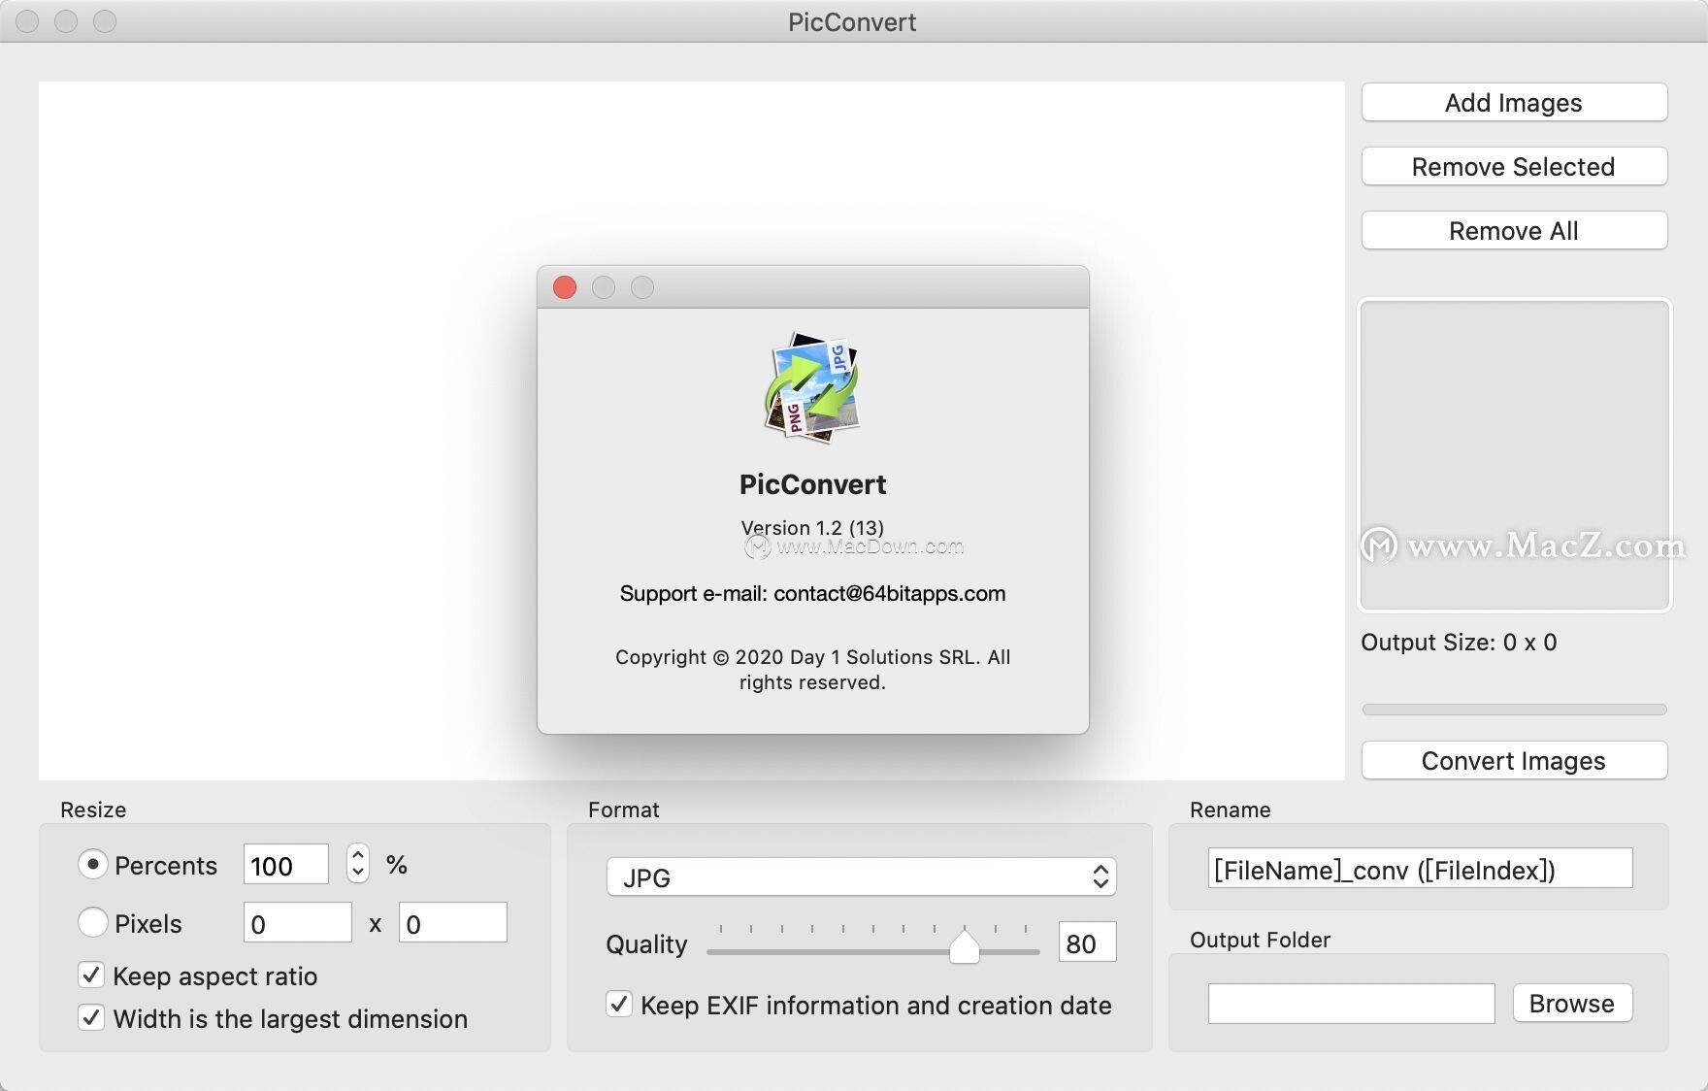
Task: Click the PicConvert app icon in About dialog
Action: click(812, 387)
